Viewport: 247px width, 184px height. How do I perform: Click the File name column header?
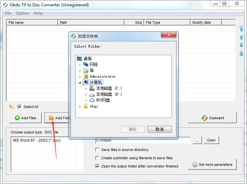coord(32,22)
